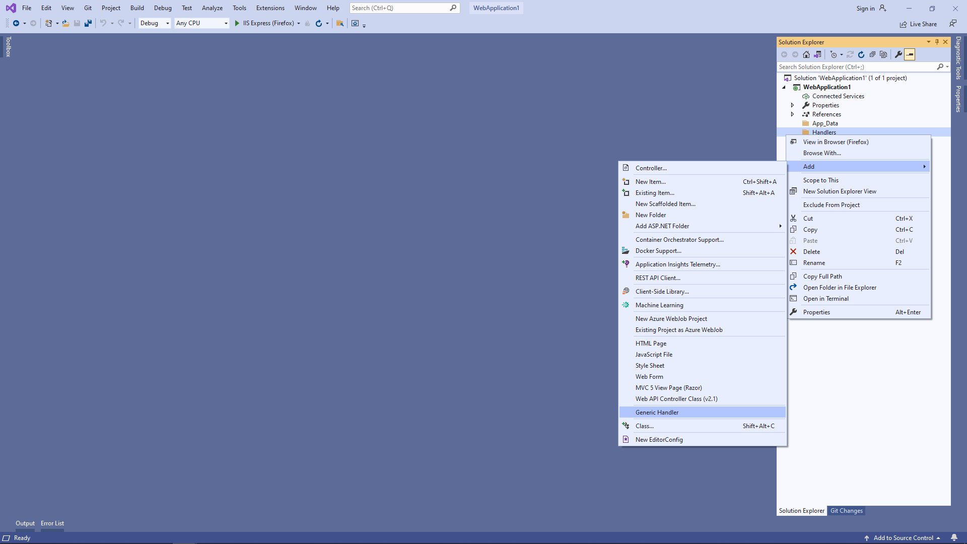
Task: Click the feedback icon near the window edge
Action: click(953, 24)
